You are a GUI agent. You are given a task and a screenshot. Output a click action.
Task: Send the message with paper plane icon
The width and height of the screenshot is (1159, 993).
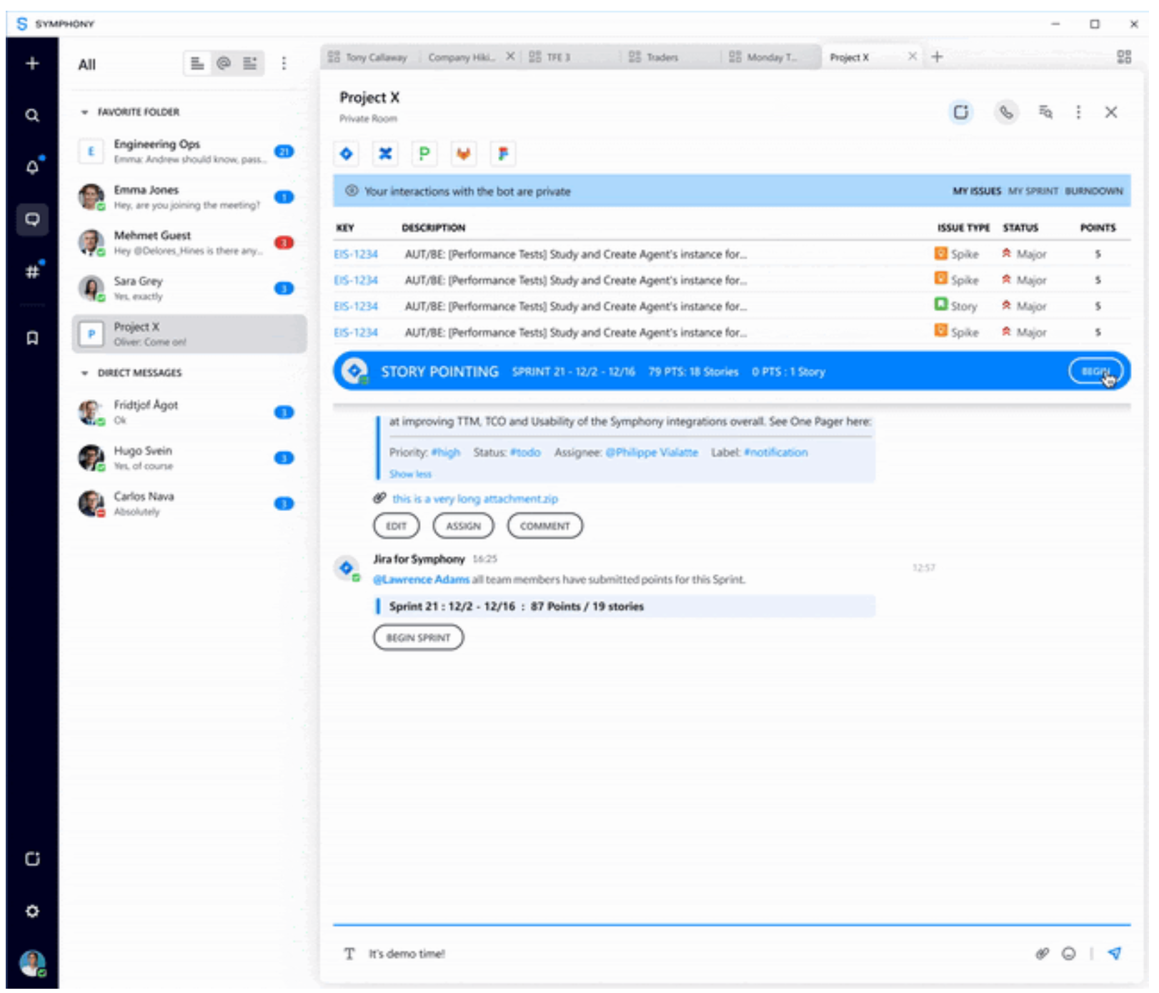(1115, 954)
